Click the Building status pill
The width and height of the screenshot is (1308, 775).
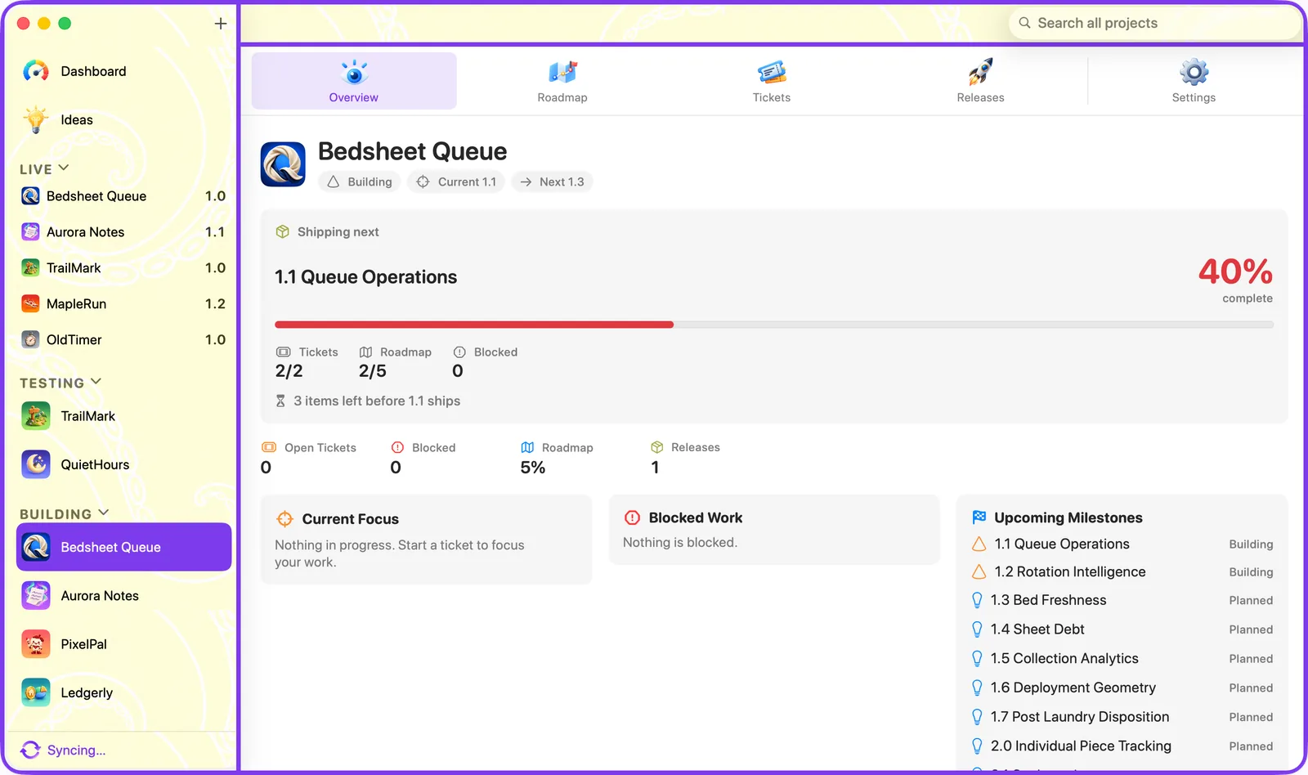360,181
